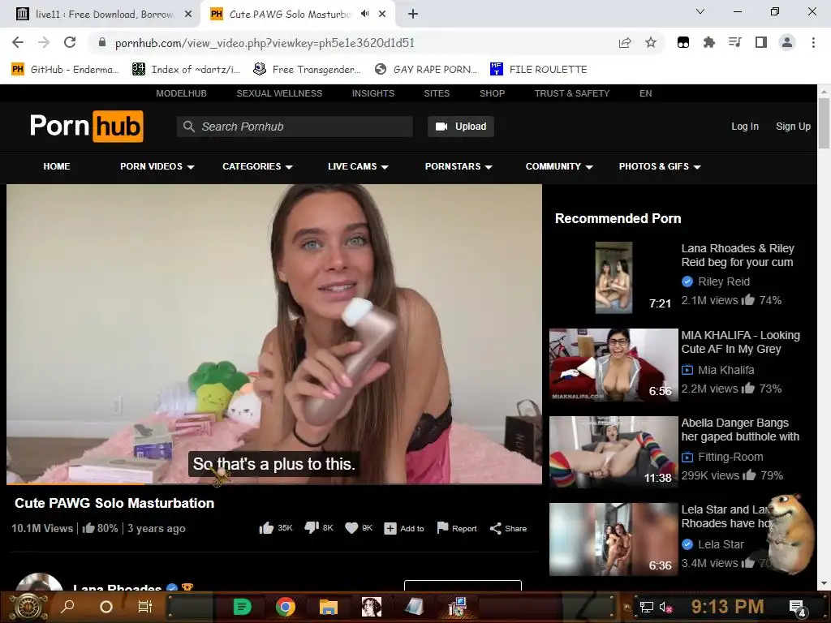Open the Mia Khalifa channel link
The height and width of the screenshot is (623, 831).
[726, 370]
